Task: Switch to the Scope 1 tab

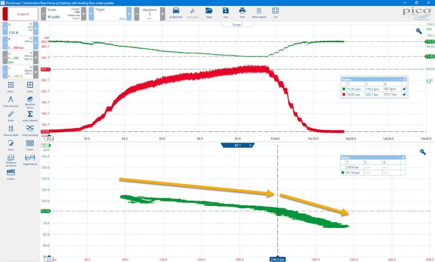Action: 237,24
